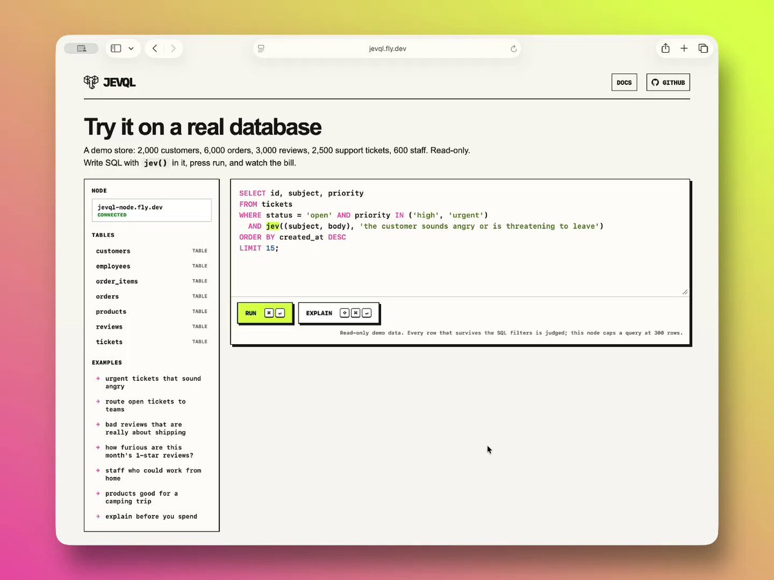774x580 pixels.
Task: Select the order_items table
Action: click(152, 281)
